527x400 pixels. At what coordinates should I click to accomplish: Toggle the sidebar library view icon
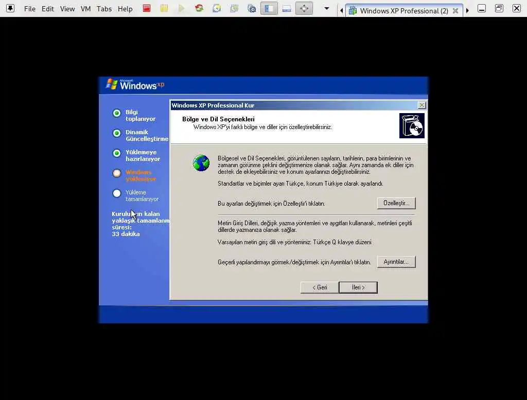tap(269, 8)
